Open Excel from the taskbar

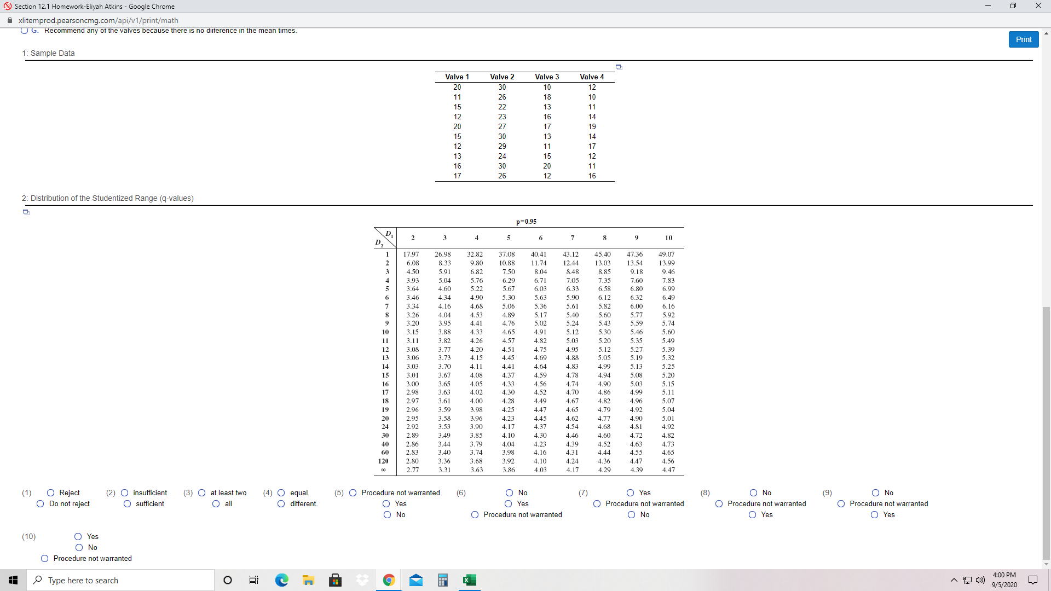tap(469, 580)
